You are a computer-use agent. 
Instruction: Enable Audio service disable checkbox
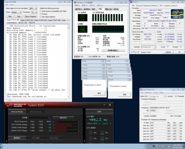40,11
